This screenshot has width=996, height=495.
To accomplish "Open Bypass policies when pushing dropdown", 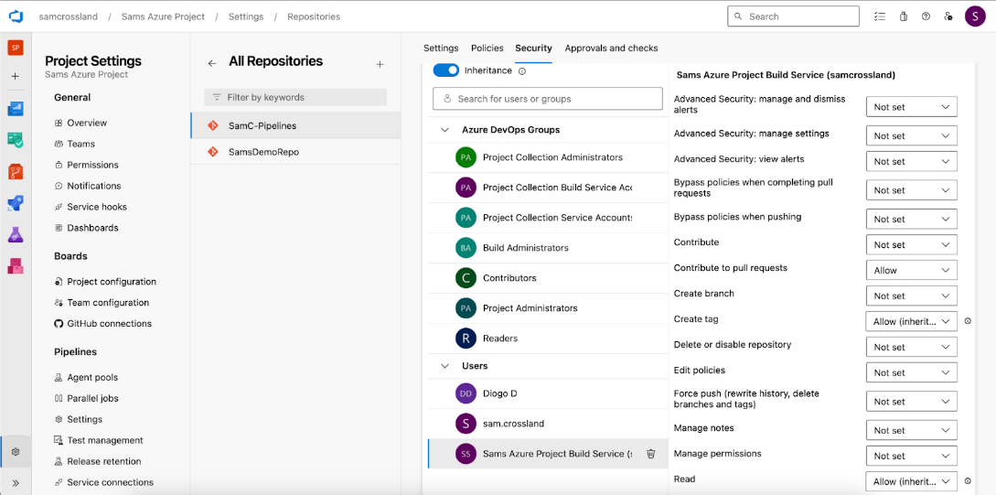I will pyautogui.click(x=912, y=220).
